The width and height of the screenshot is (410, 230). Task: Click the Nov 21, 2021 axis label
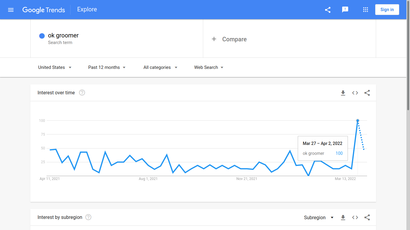(x=247, y=179)
